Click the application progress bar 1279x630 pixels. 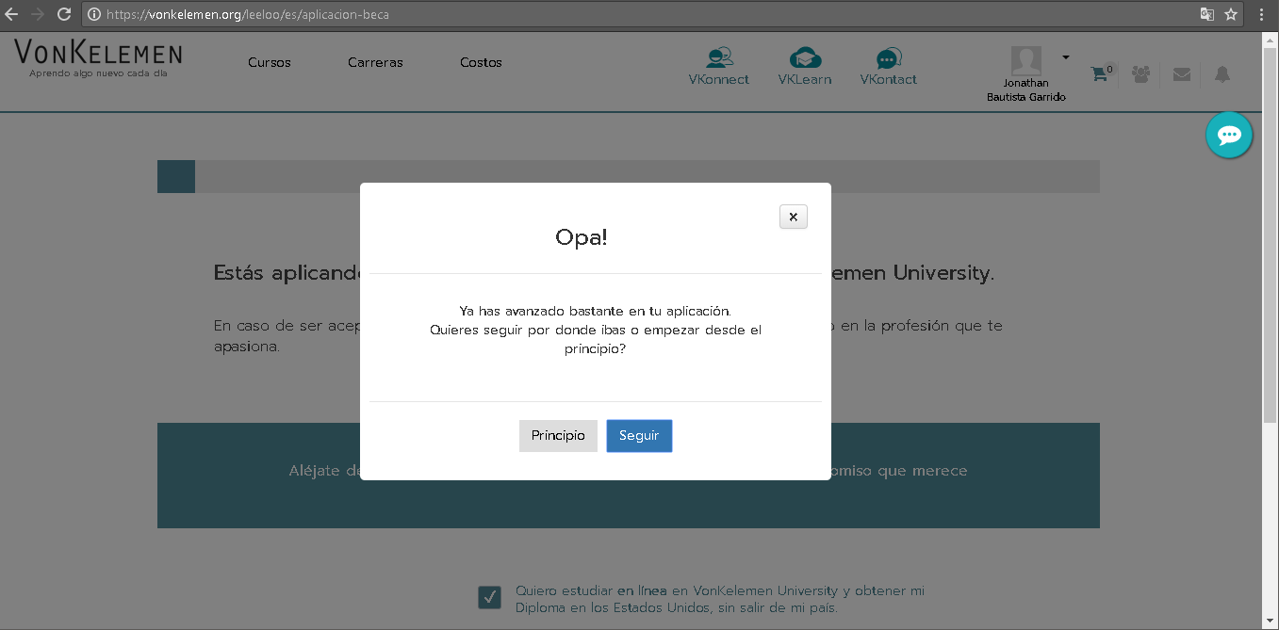tap(628, 177)
